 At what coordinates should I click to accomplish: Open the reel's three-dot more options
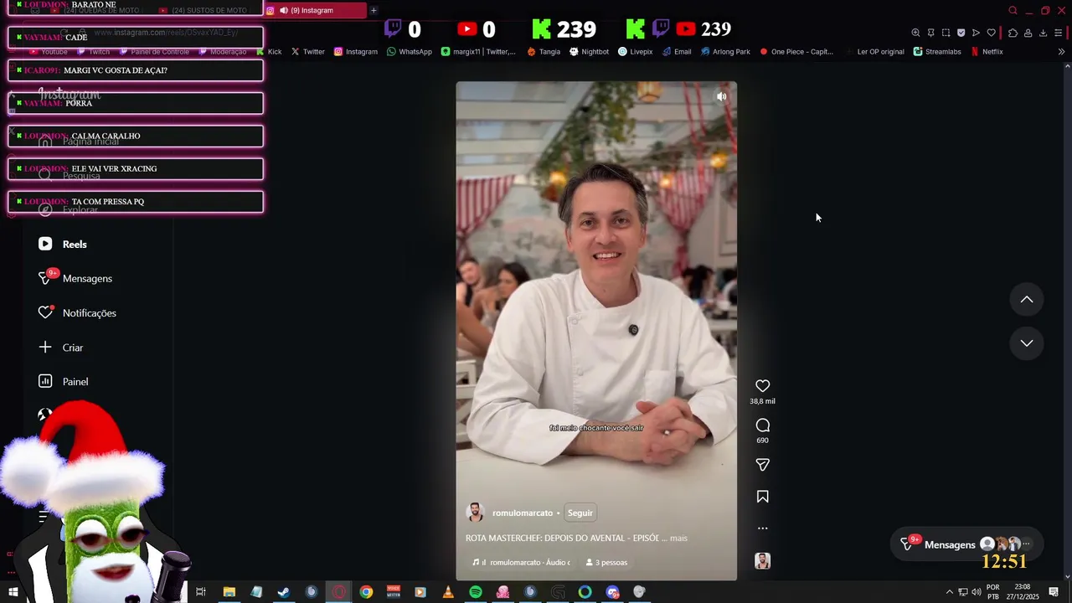762,528
